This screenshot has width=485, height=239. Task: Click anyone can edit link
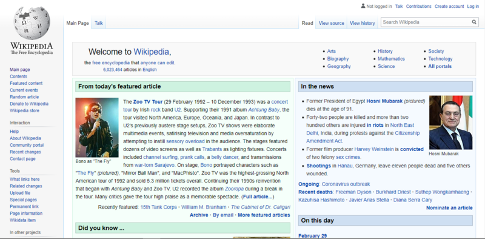click(157, 62)
